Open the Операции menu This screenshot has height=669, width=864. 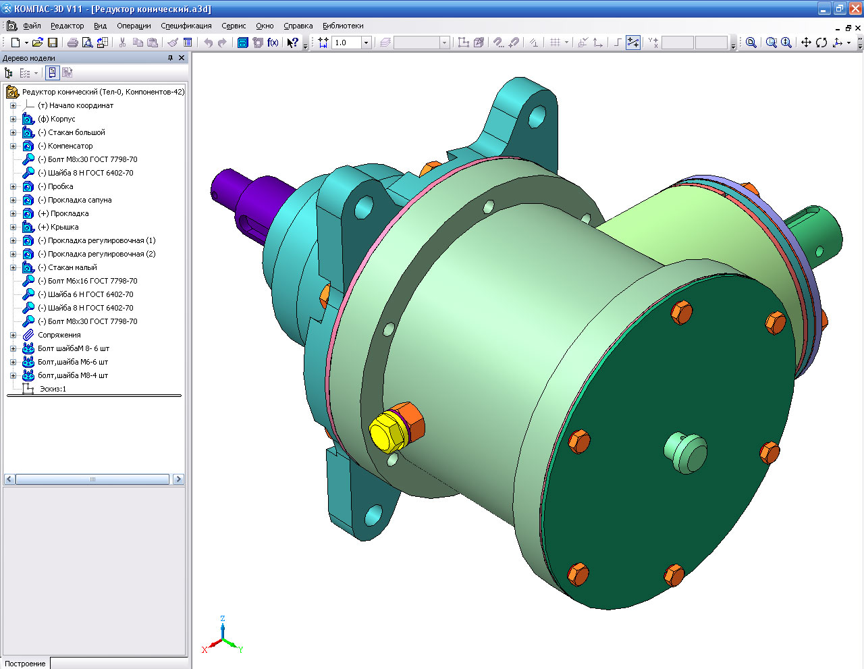coord(134,26)
